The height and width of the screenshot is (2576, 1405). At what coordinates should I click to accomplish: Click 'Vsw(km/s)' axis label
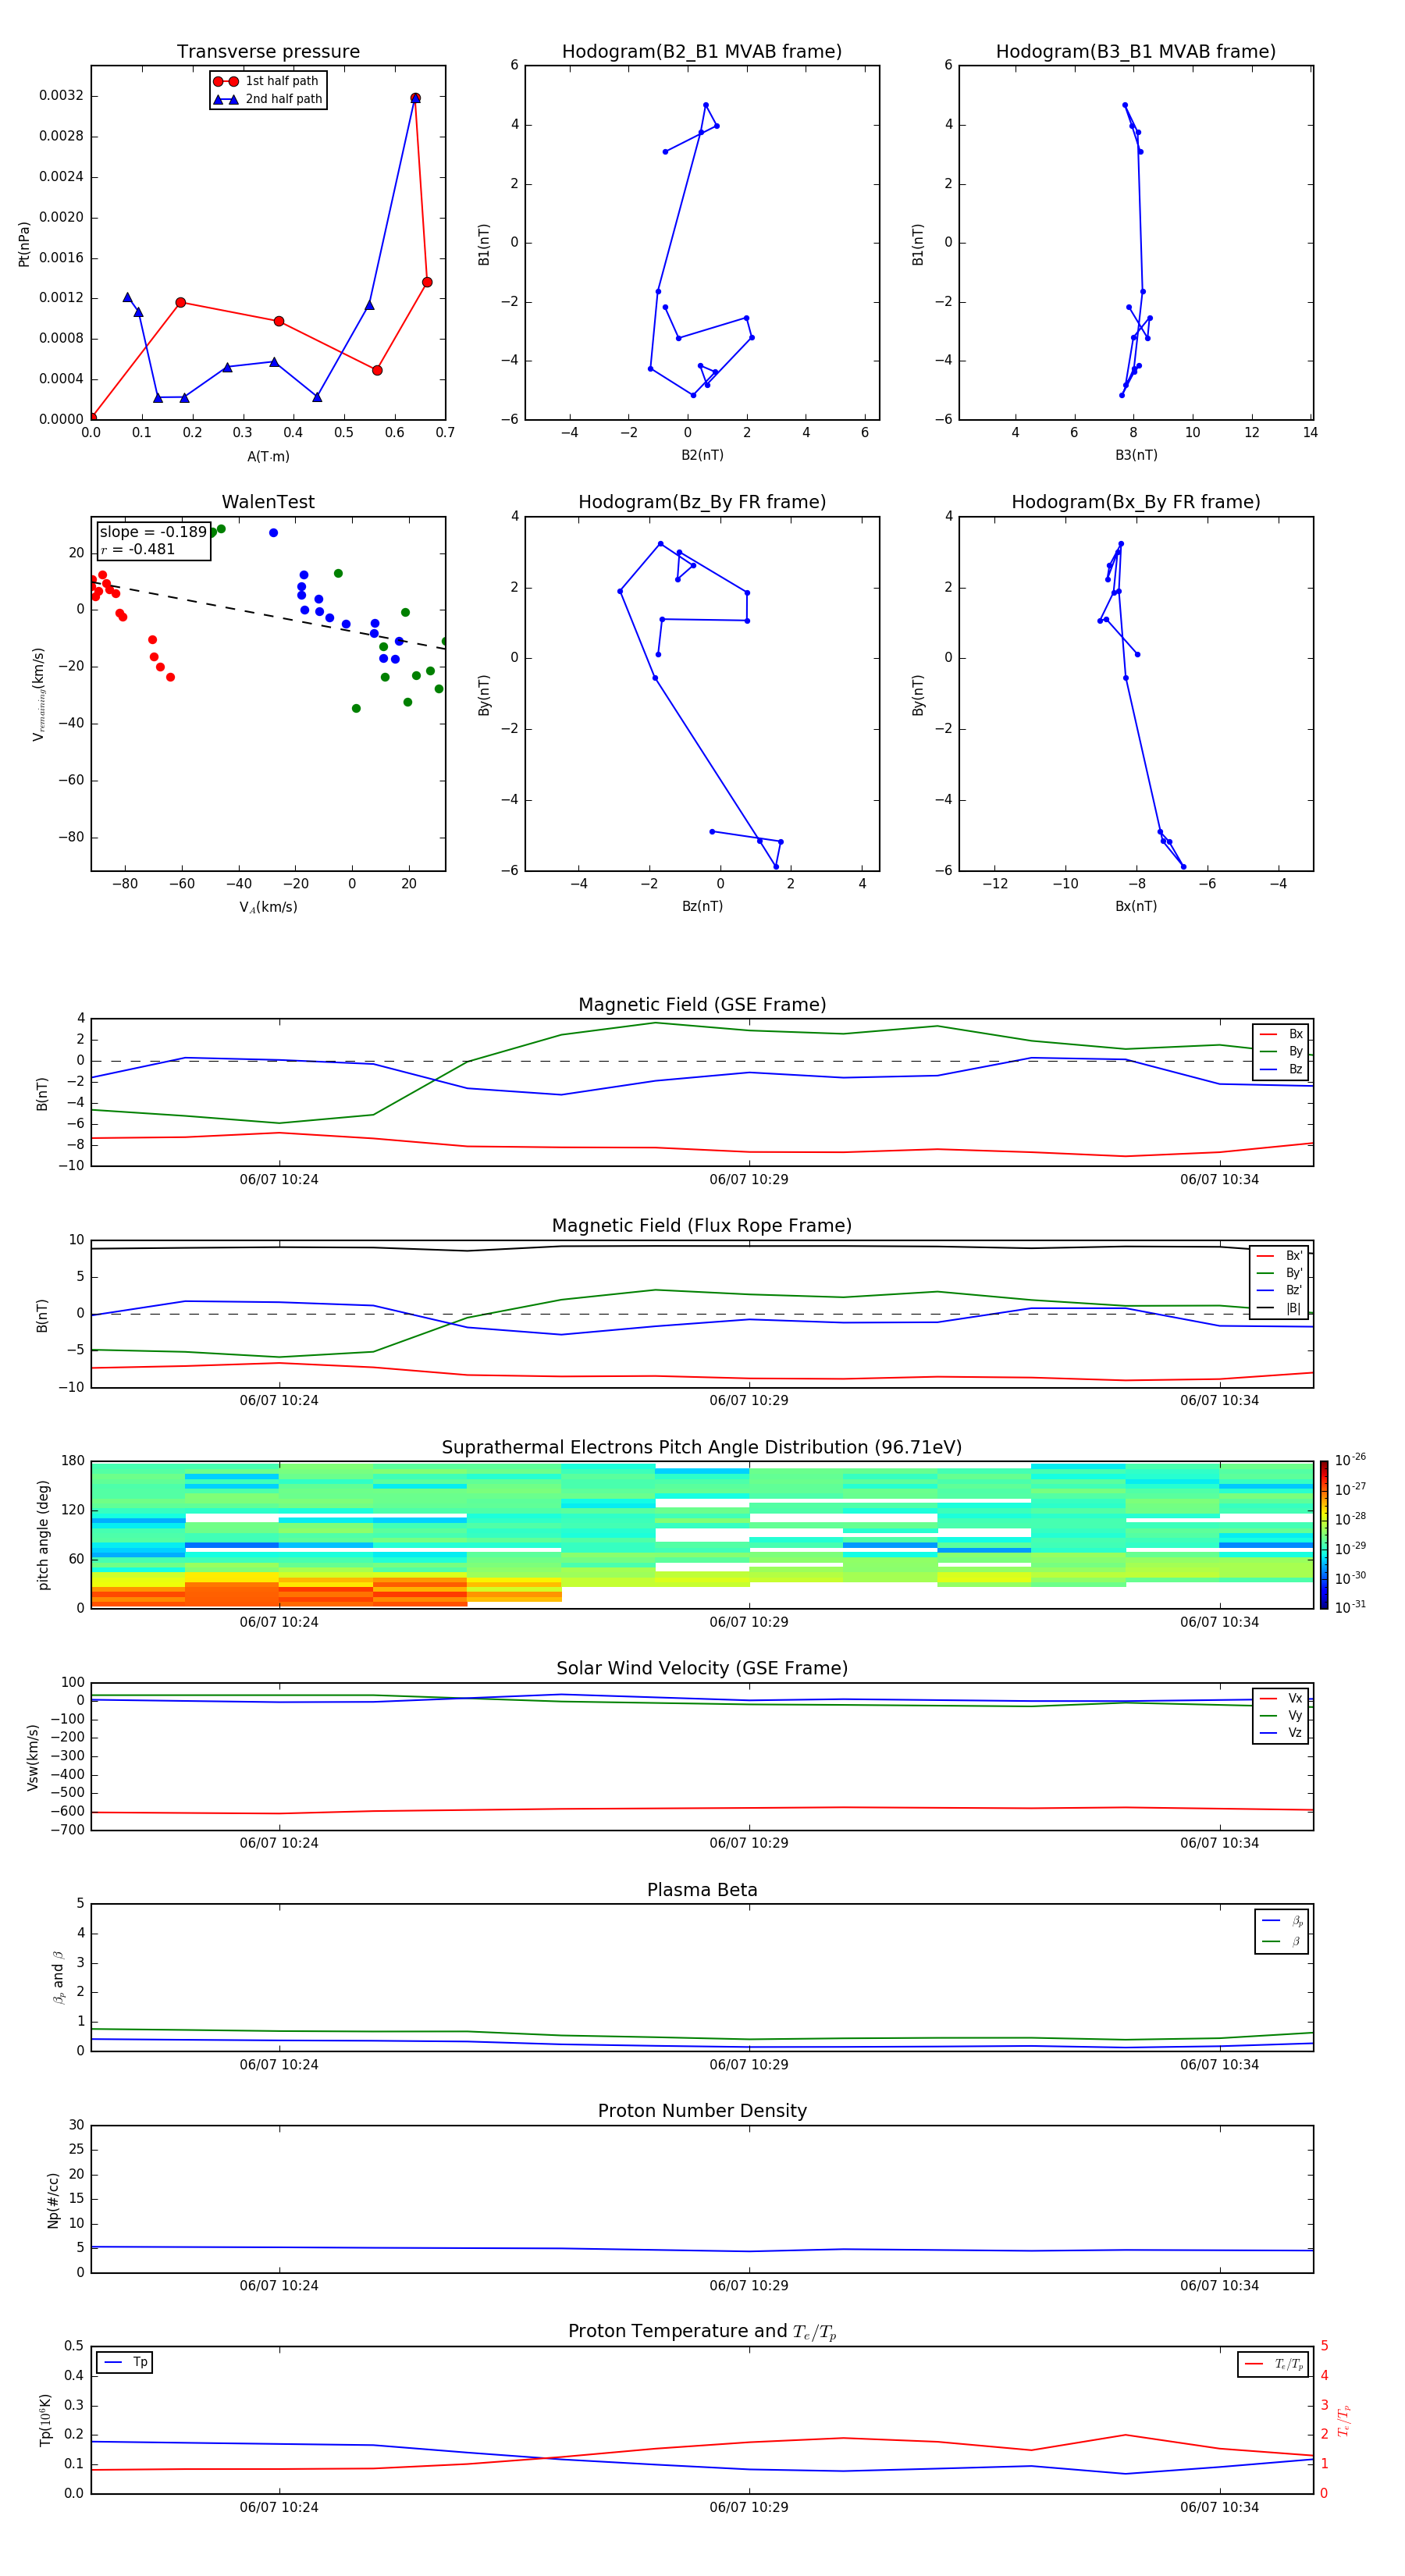pyautogui.click(x=33, y=1757)
